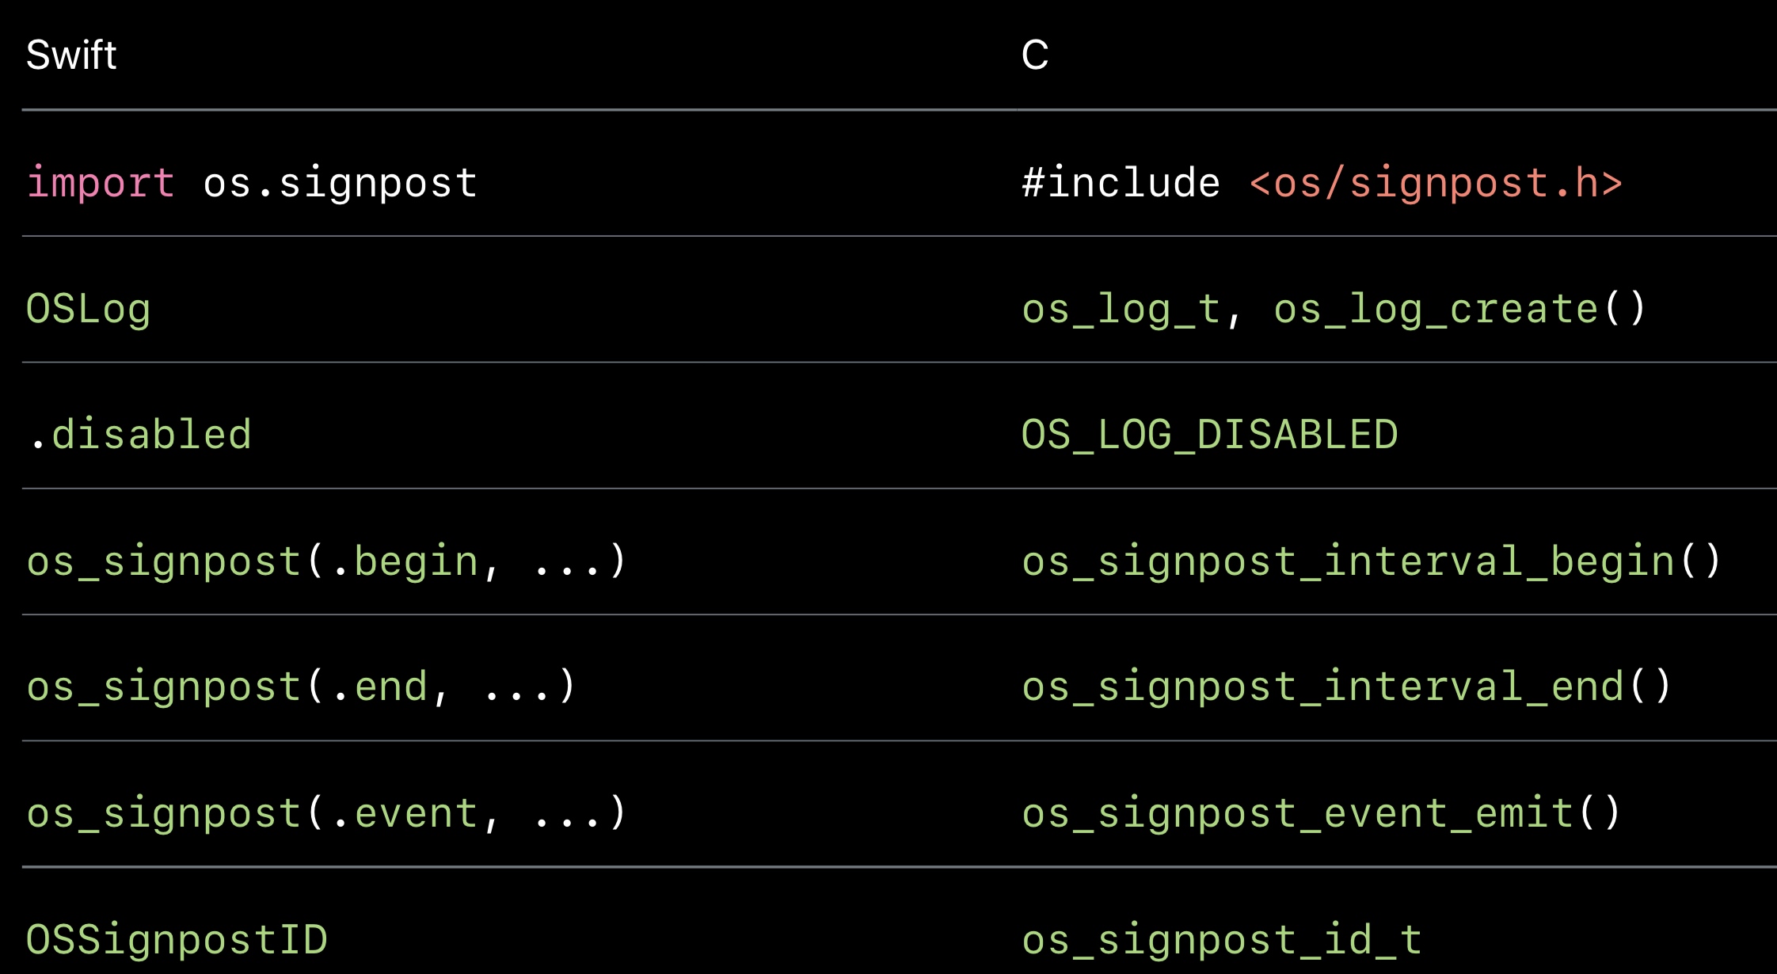Screen dimensions: 1777x974
Task: Click the OS_LOG_DISABLED constant
Action: tap(1209, 435)
